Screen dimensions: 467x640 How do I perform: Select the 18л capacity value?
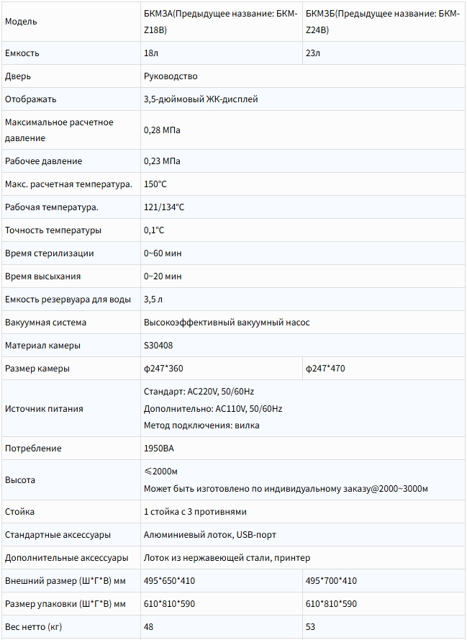pyautogui.click(x=151, y=53)
